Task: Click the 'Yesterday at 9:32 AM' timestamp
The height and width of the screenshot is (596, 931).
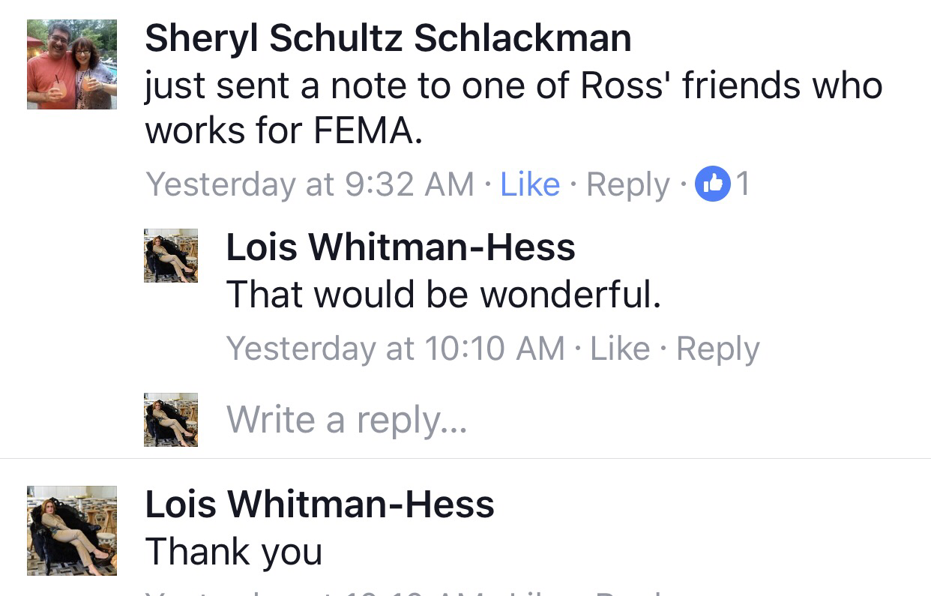Action: click(x=310, y=184)
